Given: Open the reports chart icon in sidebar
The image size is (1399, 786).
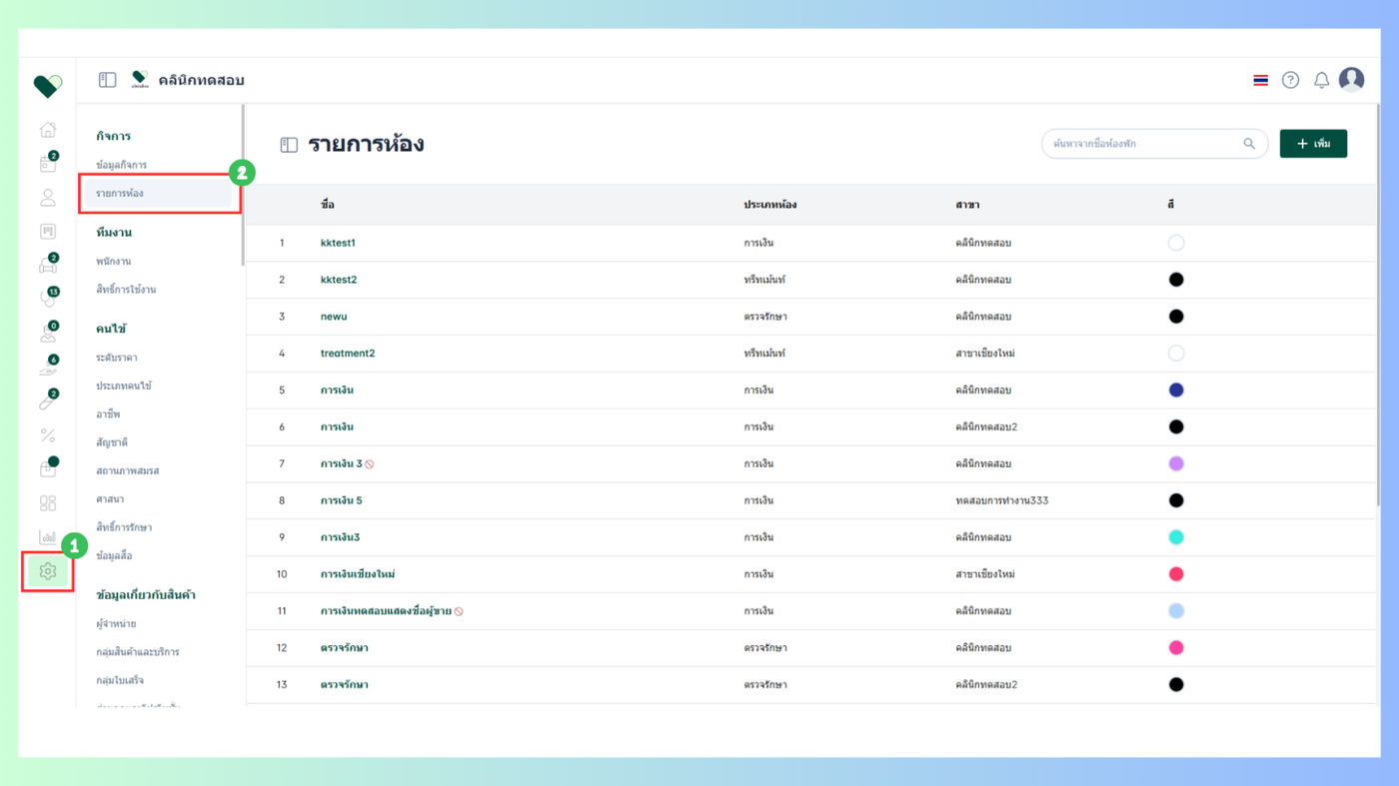Looking at the screenshot, I should tap(47, 537).
